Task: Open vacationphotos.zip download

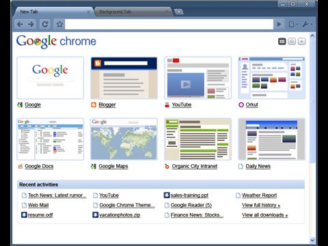Action: pyautogui.click(x=120, y=215)
